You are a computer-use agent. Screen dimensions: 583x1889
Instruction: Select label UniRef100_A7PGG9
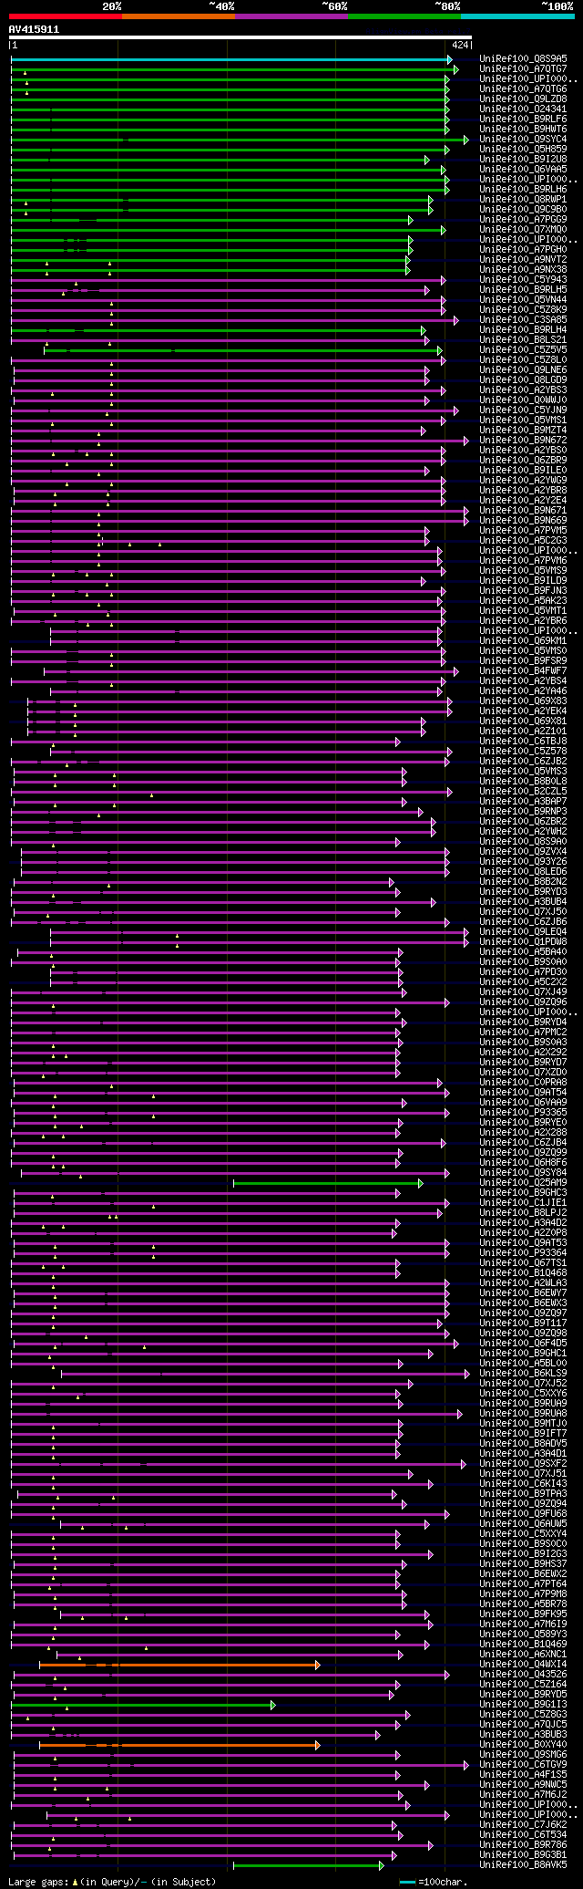523,220
